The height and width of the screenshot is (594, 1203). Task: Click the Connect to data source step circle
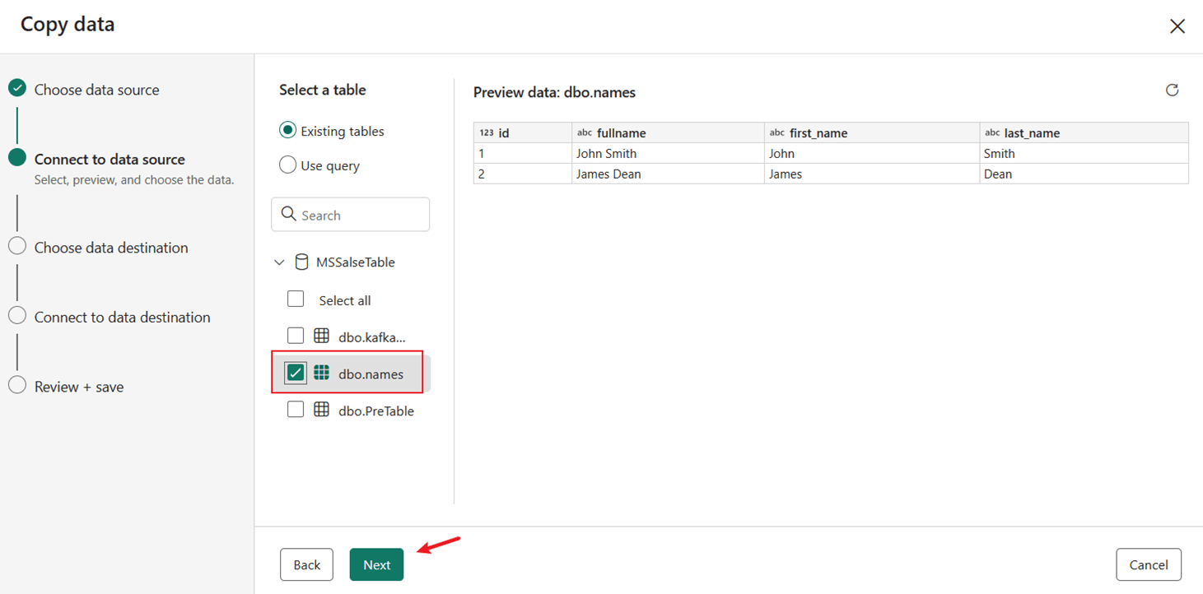point(17,157)
